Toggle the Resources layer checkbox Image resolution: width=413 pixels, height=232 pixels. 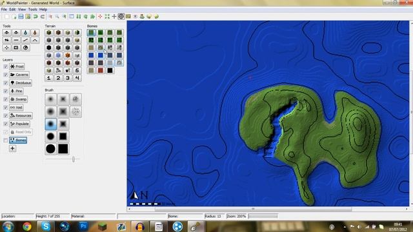6,116
